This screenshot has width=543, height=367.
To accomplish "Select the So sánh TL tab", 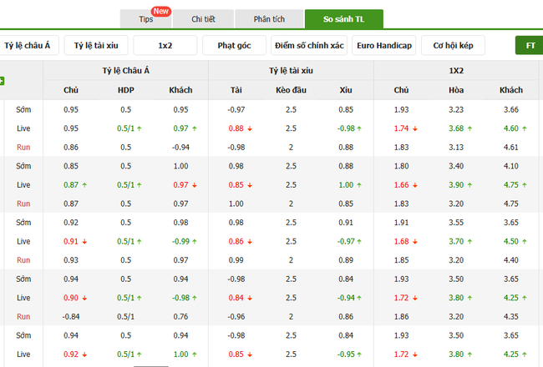I will click(x=343, y=18).
